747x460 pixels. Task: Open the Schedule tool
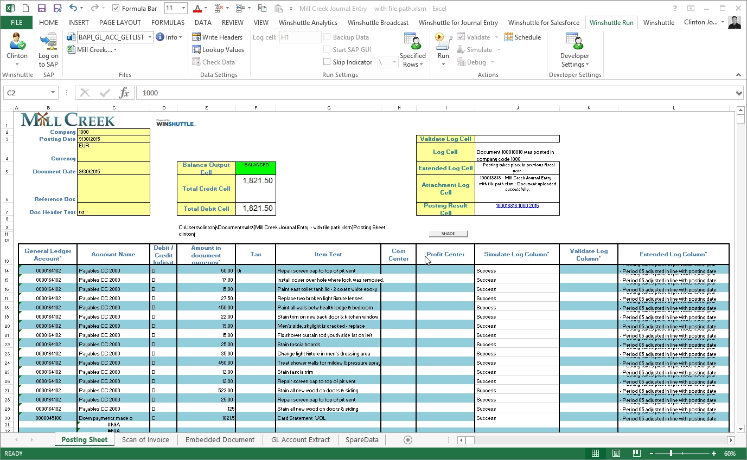[522, 37]
